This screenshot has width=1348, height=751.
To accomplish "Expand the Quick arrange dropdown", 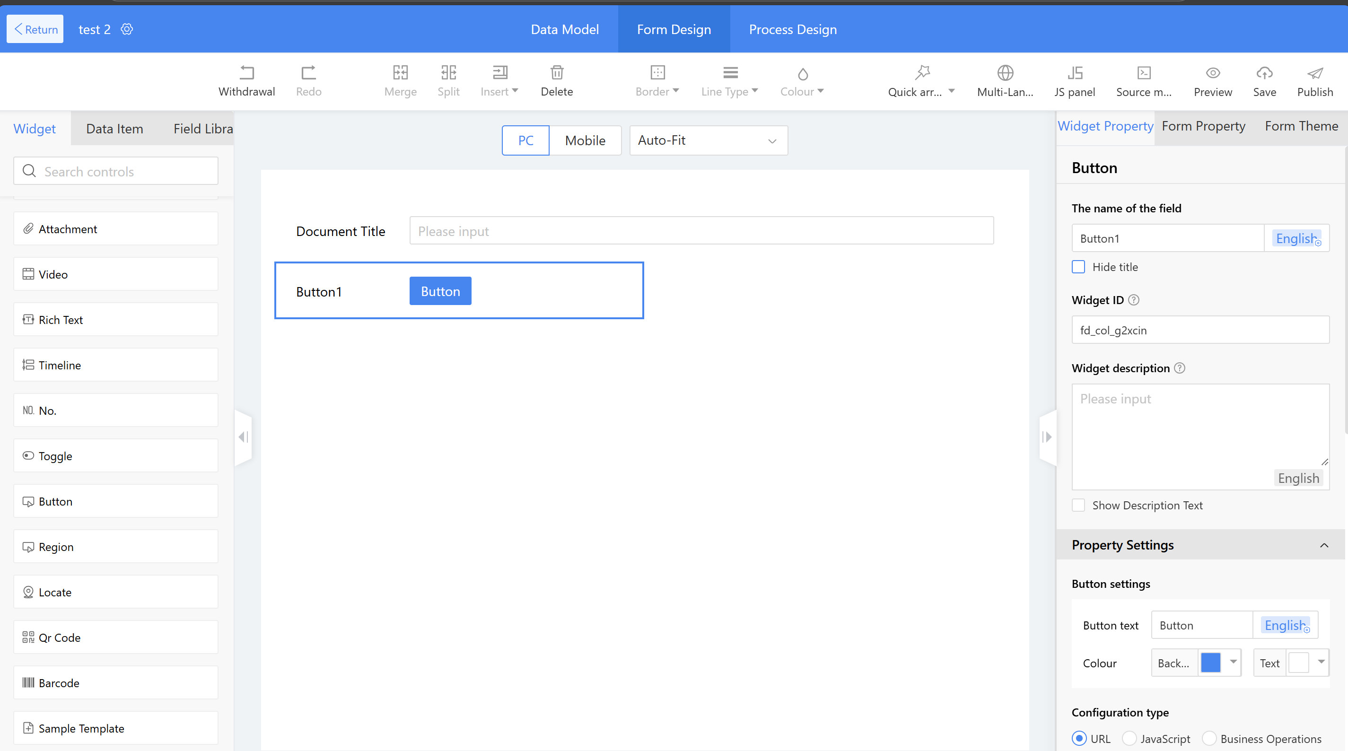I will click(951, 91).
